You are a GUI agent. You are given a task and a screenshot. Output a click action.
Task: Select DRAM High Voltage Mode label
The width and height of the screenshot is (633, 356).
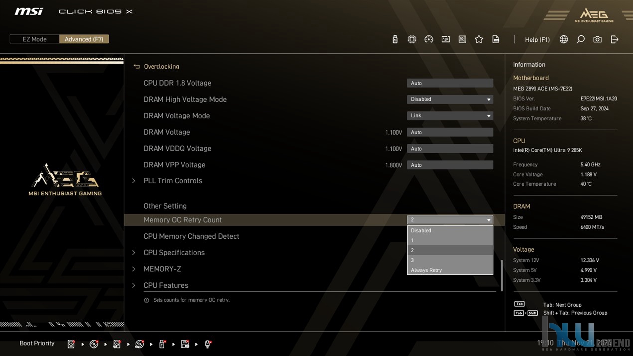point(185,99)
